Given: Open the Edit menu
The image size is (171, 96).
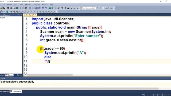Looking at the screenshot, I should [x=4, y=5].
